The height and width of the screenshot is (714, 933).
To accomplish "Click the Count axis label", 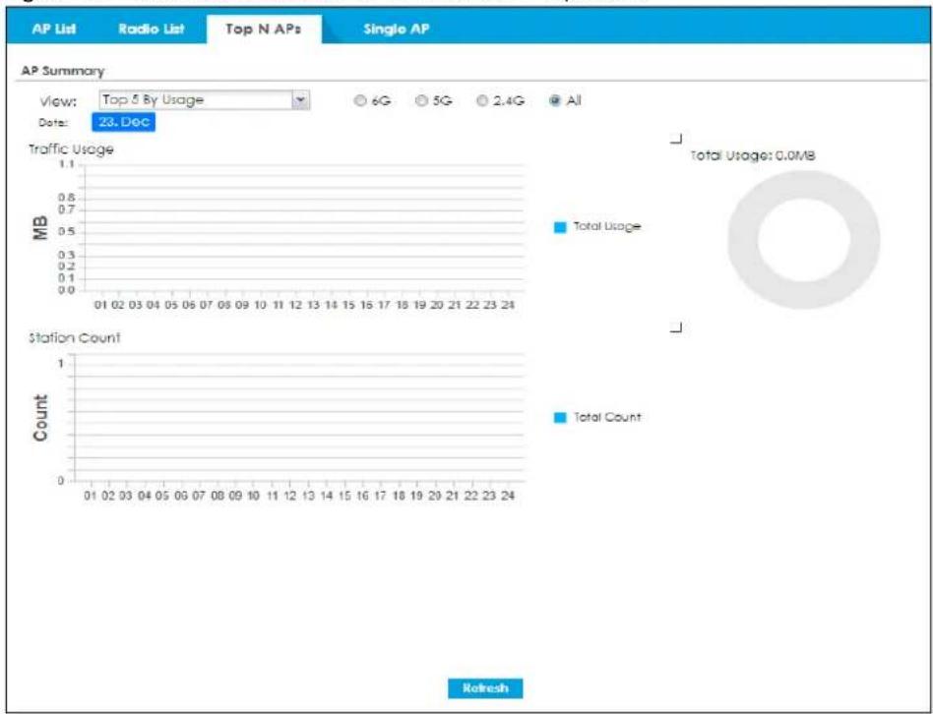I will (40, 418).
